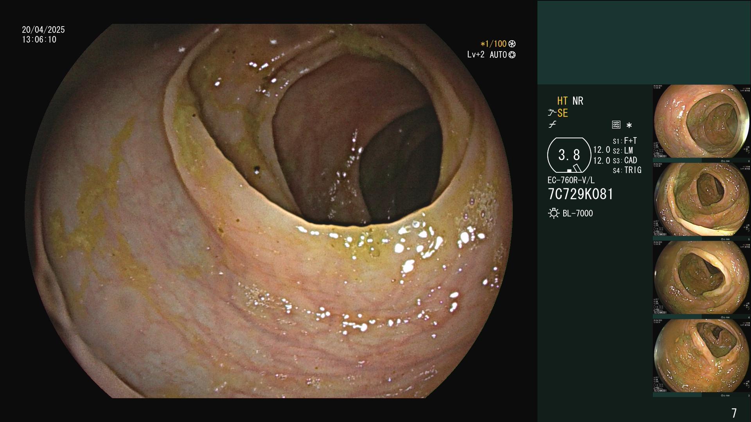Image resolution: width=751 pixels, height=422 pixels.
Task: Open the first captured image thumbnail
Action: pyautogui.click(x=702, y=123)
